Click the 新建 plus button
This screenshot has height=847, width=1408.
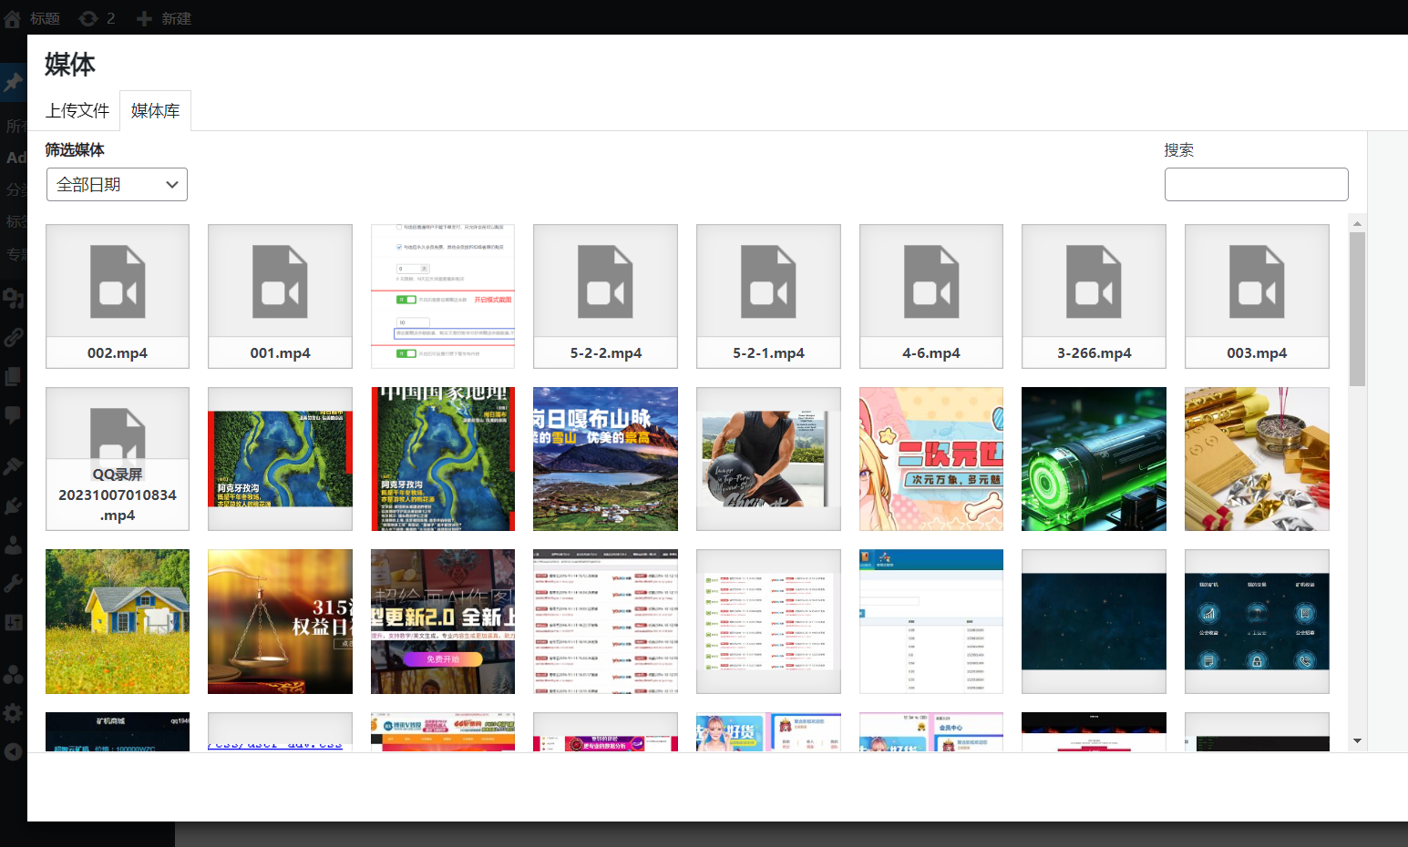pos(164,18)
